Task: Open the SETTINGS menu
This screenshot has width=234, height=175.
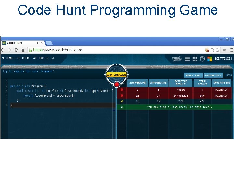Action: click(223, 59)
